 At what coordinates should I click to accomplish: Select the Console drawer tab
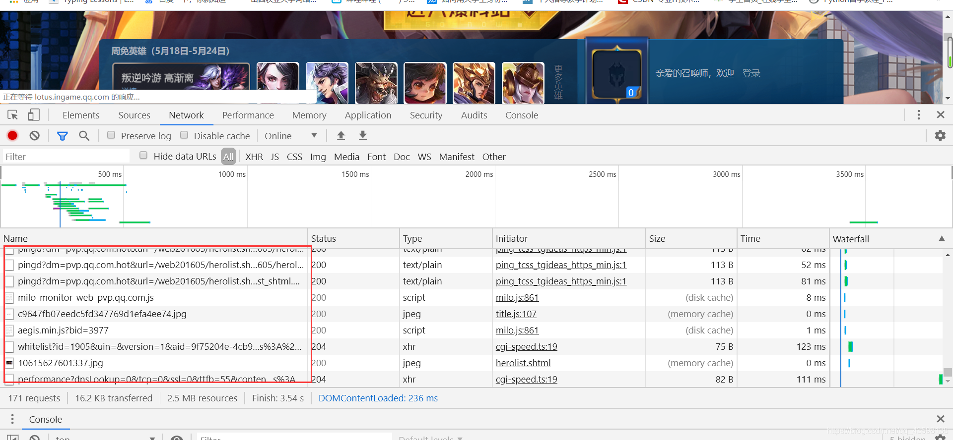[x=46, y=419]
